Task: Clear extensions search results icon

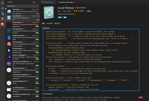Action: pyautogui.click(x=34, y=2)
